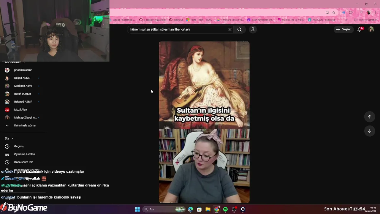Click the taskbar Ara search box
The height and width of the screenshot is (214, 380).
click(x=164, y=209)
